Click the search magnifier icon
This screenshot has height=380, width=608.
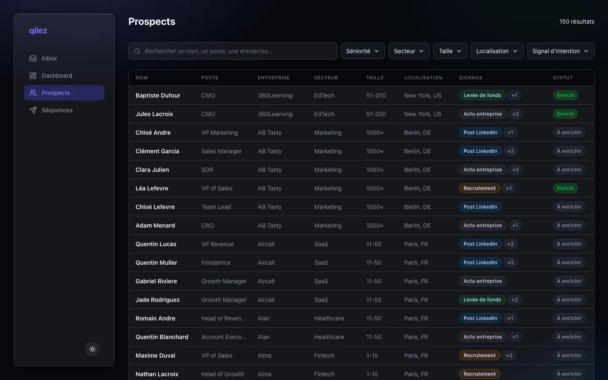(137, 51)
